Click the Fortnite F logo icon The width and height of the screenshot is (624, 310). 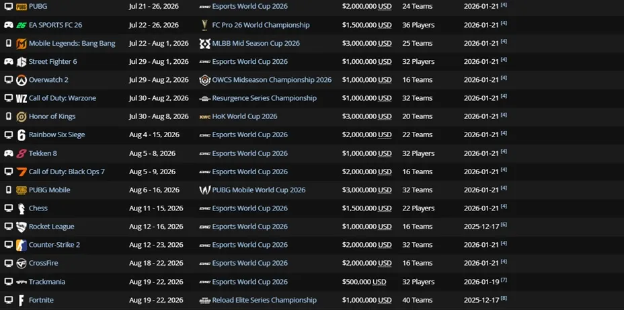(x=21, y=301)
